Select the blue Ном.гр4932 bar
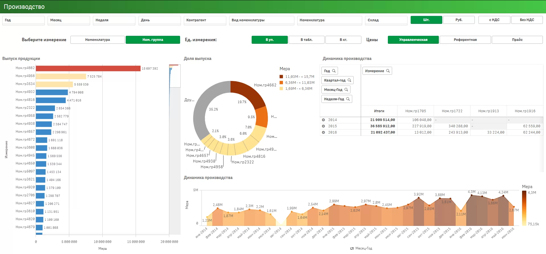Screen dimensions: 546x254 [x=52, y=92]
